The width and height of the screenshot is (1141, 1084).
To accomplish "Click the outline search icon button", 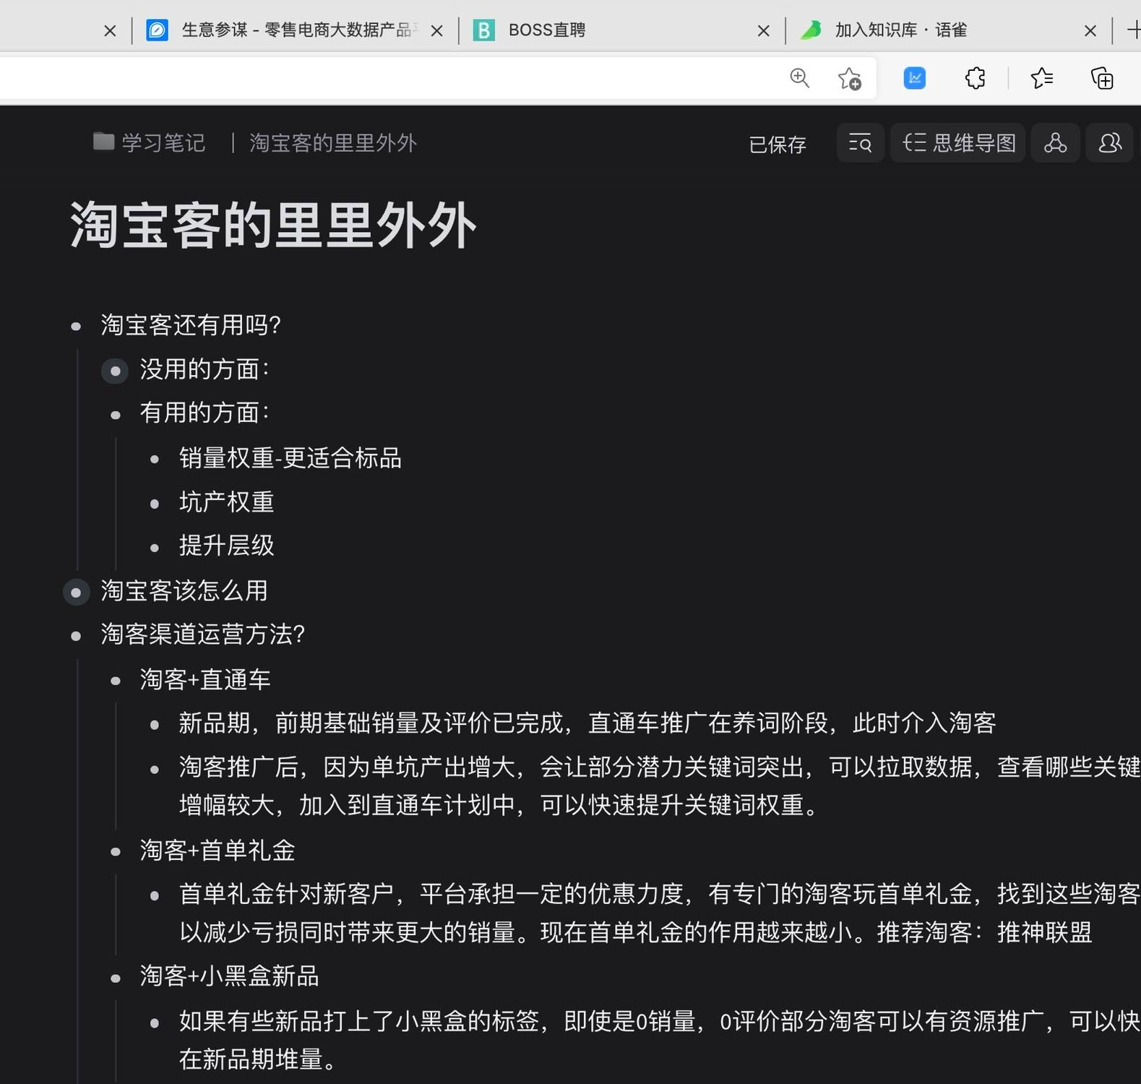I will click(860, 143).
